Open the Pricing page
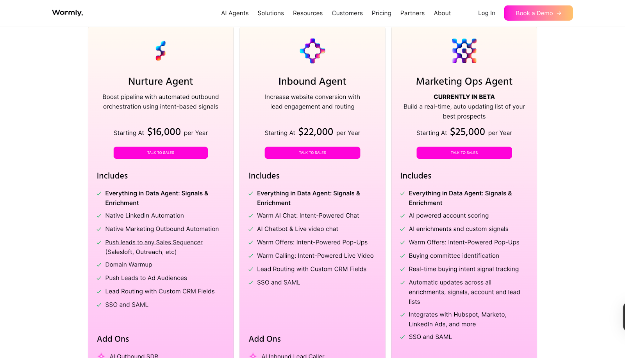 point(382,13)
